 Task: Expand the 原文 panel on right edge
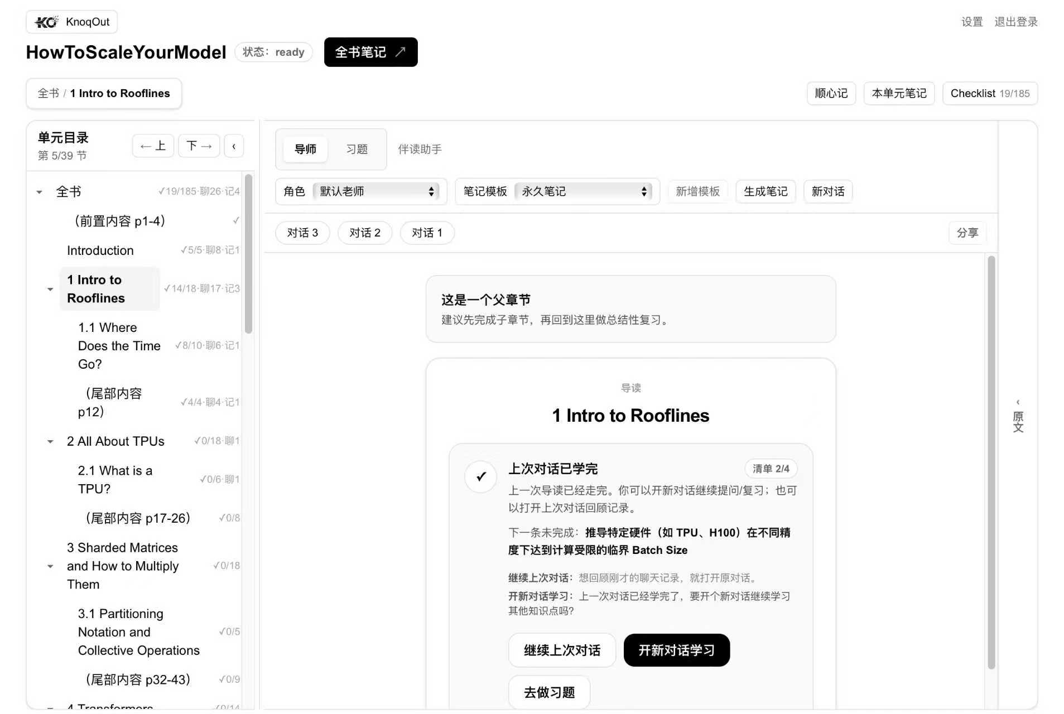pos(1018,416)
